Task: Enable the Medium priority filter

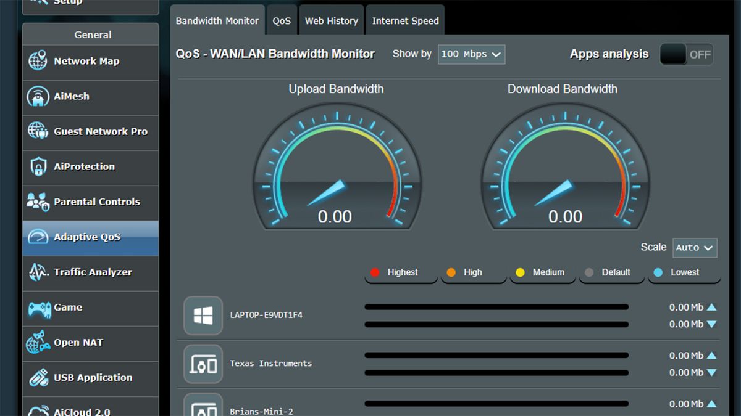Action: pos(542,272)
